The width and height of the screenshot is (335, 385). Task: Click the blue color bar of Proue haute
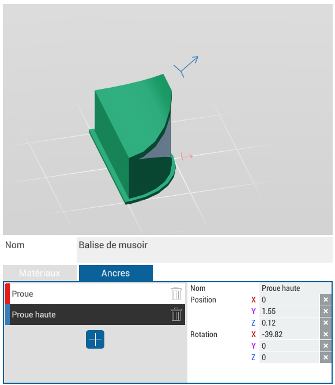click(7, 315)
